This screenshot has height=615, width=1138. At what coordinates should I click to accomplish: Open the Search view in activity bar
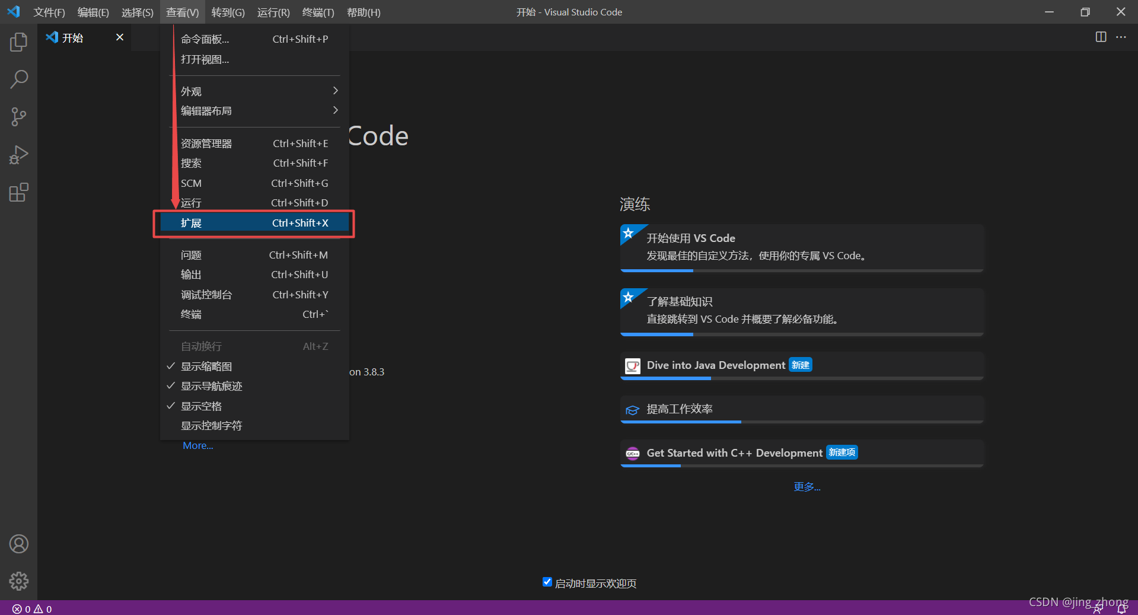click(x=18, y=79)
